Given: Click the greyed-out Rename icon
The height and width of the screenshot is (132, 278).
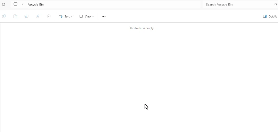Looking at the screenshot, I should (x=26, y=16).
